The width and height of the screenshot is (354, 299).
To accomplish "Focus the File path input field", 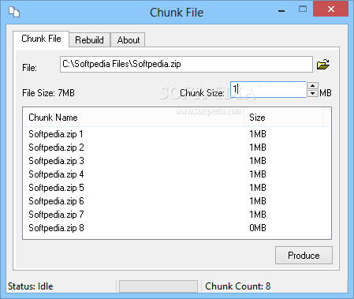I will 186,64.
